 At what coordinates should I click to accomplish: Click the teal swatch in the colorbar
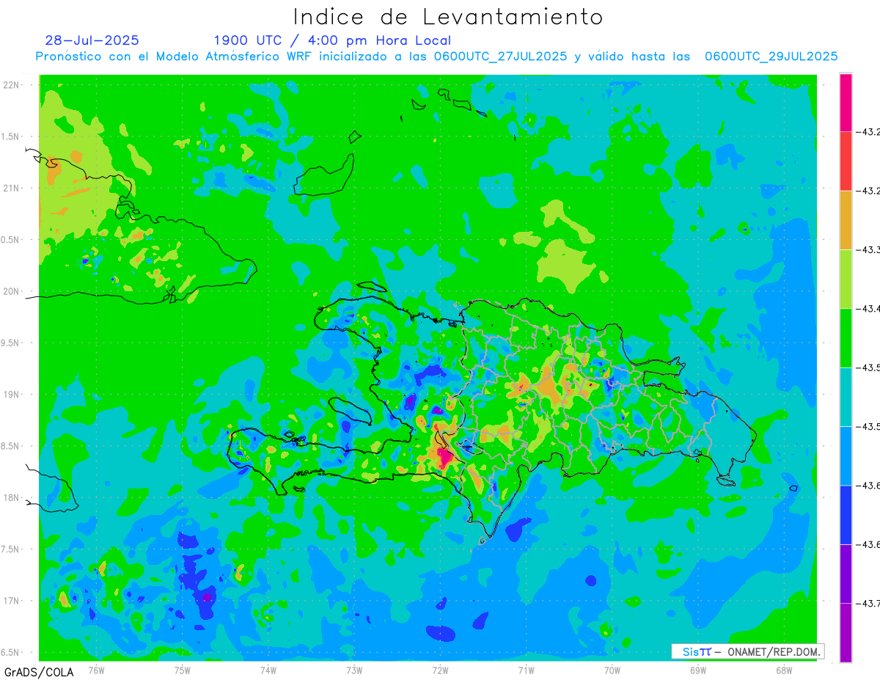pos(846,397)
